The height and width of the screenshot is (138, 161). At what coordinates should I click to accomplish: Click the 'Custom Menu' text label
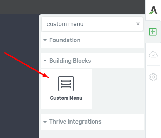coord(66,98)
